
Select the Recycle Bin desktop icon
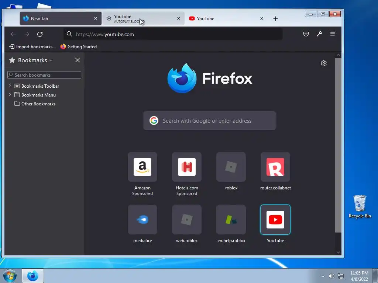(x=360, y=206)
